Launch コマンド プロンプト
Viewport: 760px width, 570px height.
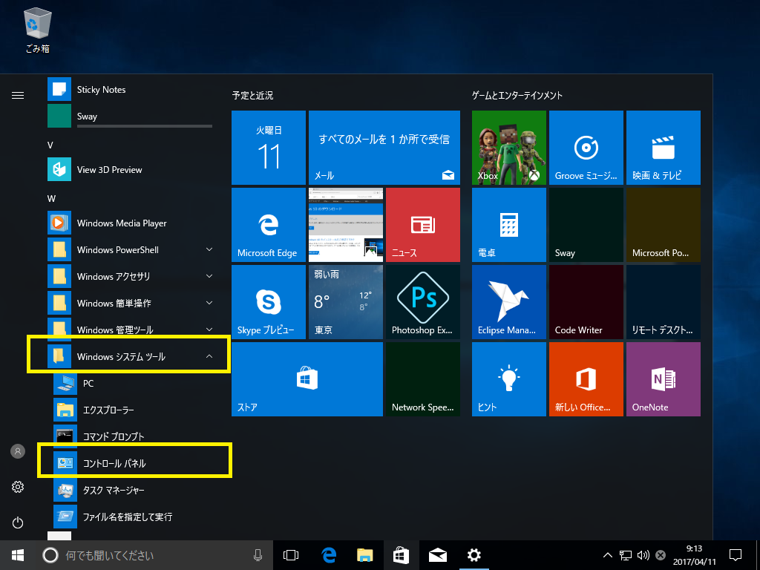[x=134, y=436]
